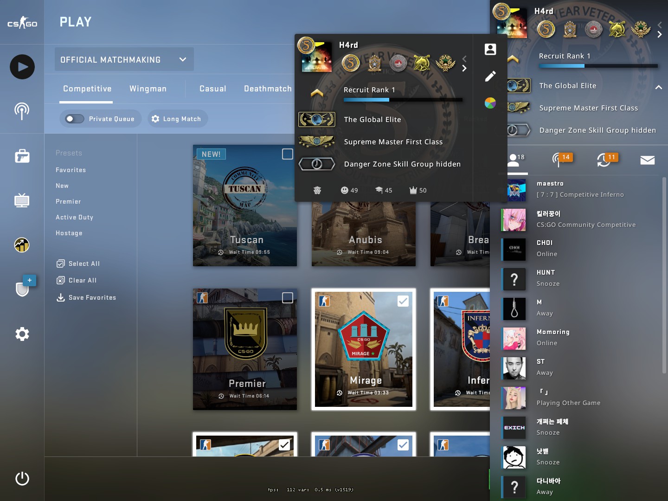Select the Active Duty preset
Viewport: 668px width, 501px height.
74,217
